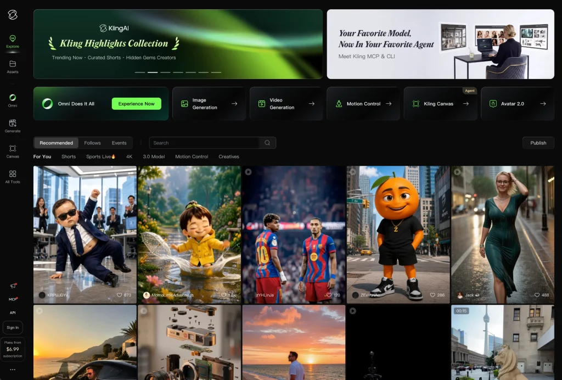
Task: Open the orange mascot character thumbnail
Action: pos(398,234)
